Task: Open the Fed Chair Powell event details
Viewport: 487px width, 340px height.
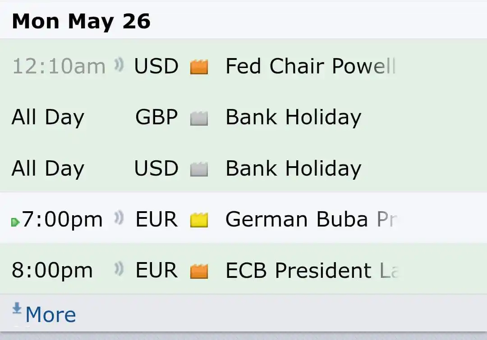Action: point(310,66)
